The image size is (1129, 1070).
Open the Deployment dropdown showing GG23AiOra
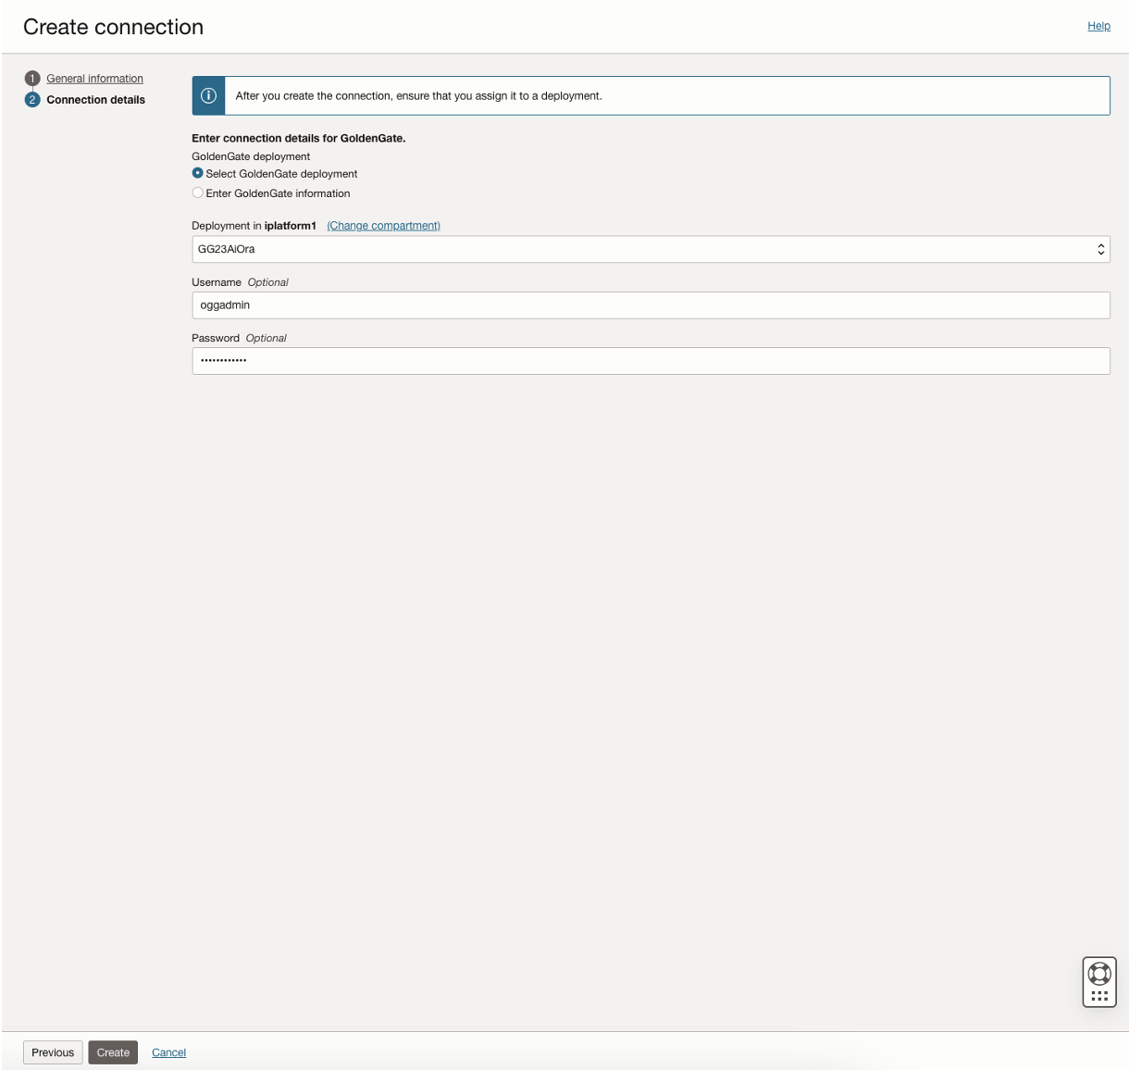click(651, 249)
